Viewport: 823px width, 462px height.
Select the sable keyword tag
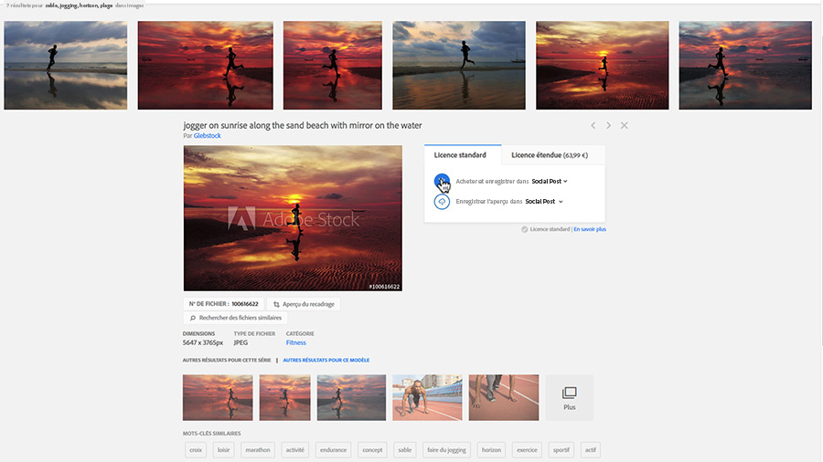pos(405,450)
